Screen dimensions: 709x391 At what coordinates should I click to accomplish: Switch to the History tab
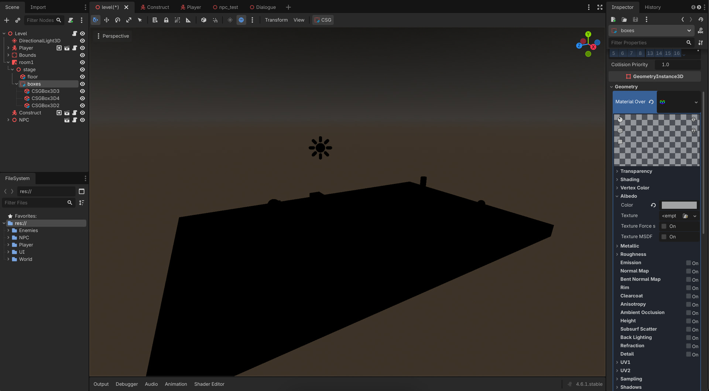[653, 7]
